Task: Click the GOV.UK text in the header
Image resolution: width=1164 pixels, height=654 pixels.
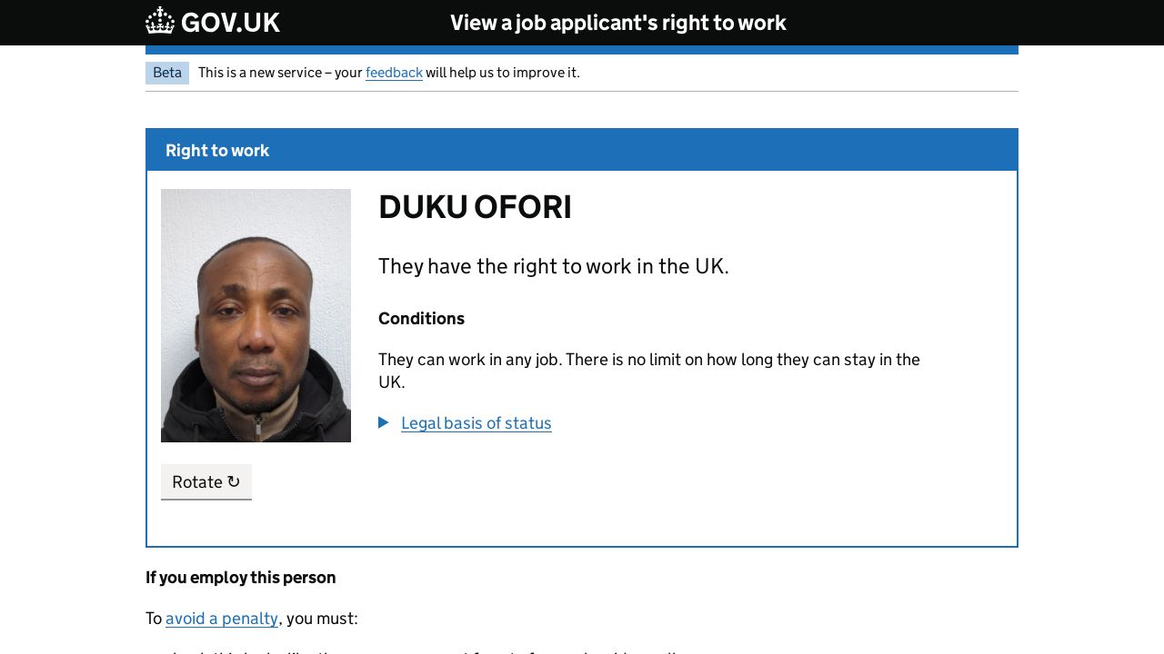Action: tap(230, 23)
